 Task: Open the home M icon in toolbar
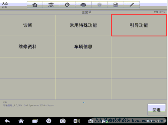pos(35,5)
